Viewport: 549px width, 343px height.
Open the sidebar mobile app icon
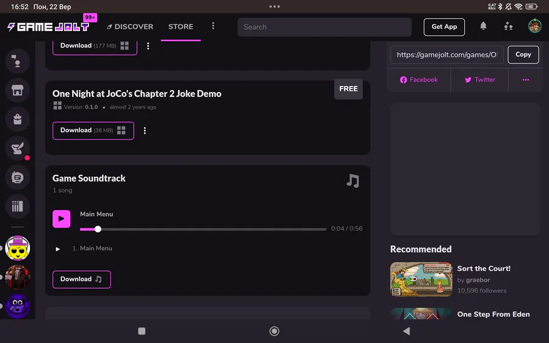pyautogui.click(x=17, y=177)
